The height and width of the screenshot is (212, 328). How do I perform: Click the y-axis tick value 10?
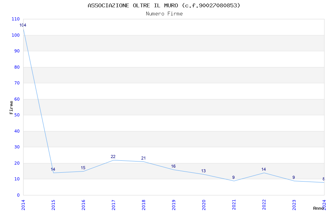pyautogui.click(x=17, y=179)
